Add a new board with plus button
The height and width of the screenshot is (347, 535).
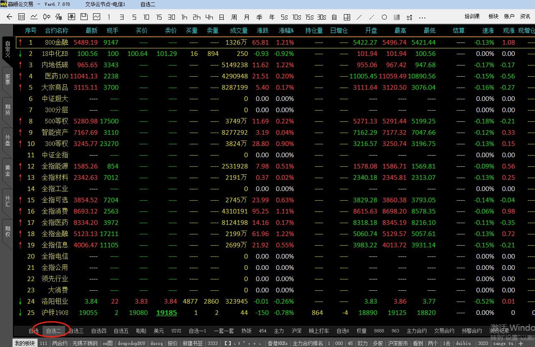(x=521, y=343)
